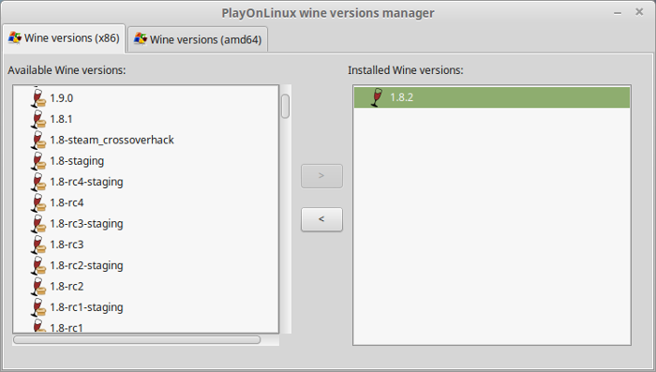Click the wine icon next to 1.8.1
The height and width of the screenshot is (372, 656).
[38, 119]
